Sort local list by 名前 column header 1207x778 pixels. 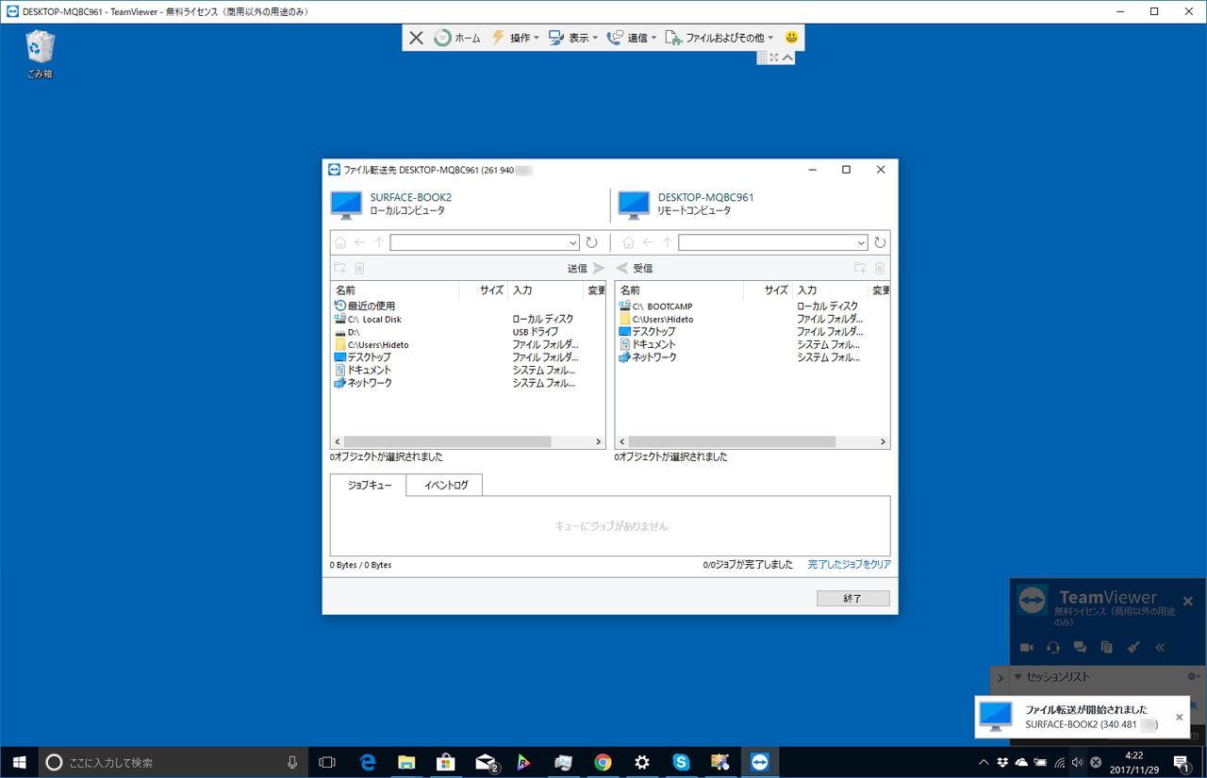coord(395,290)
